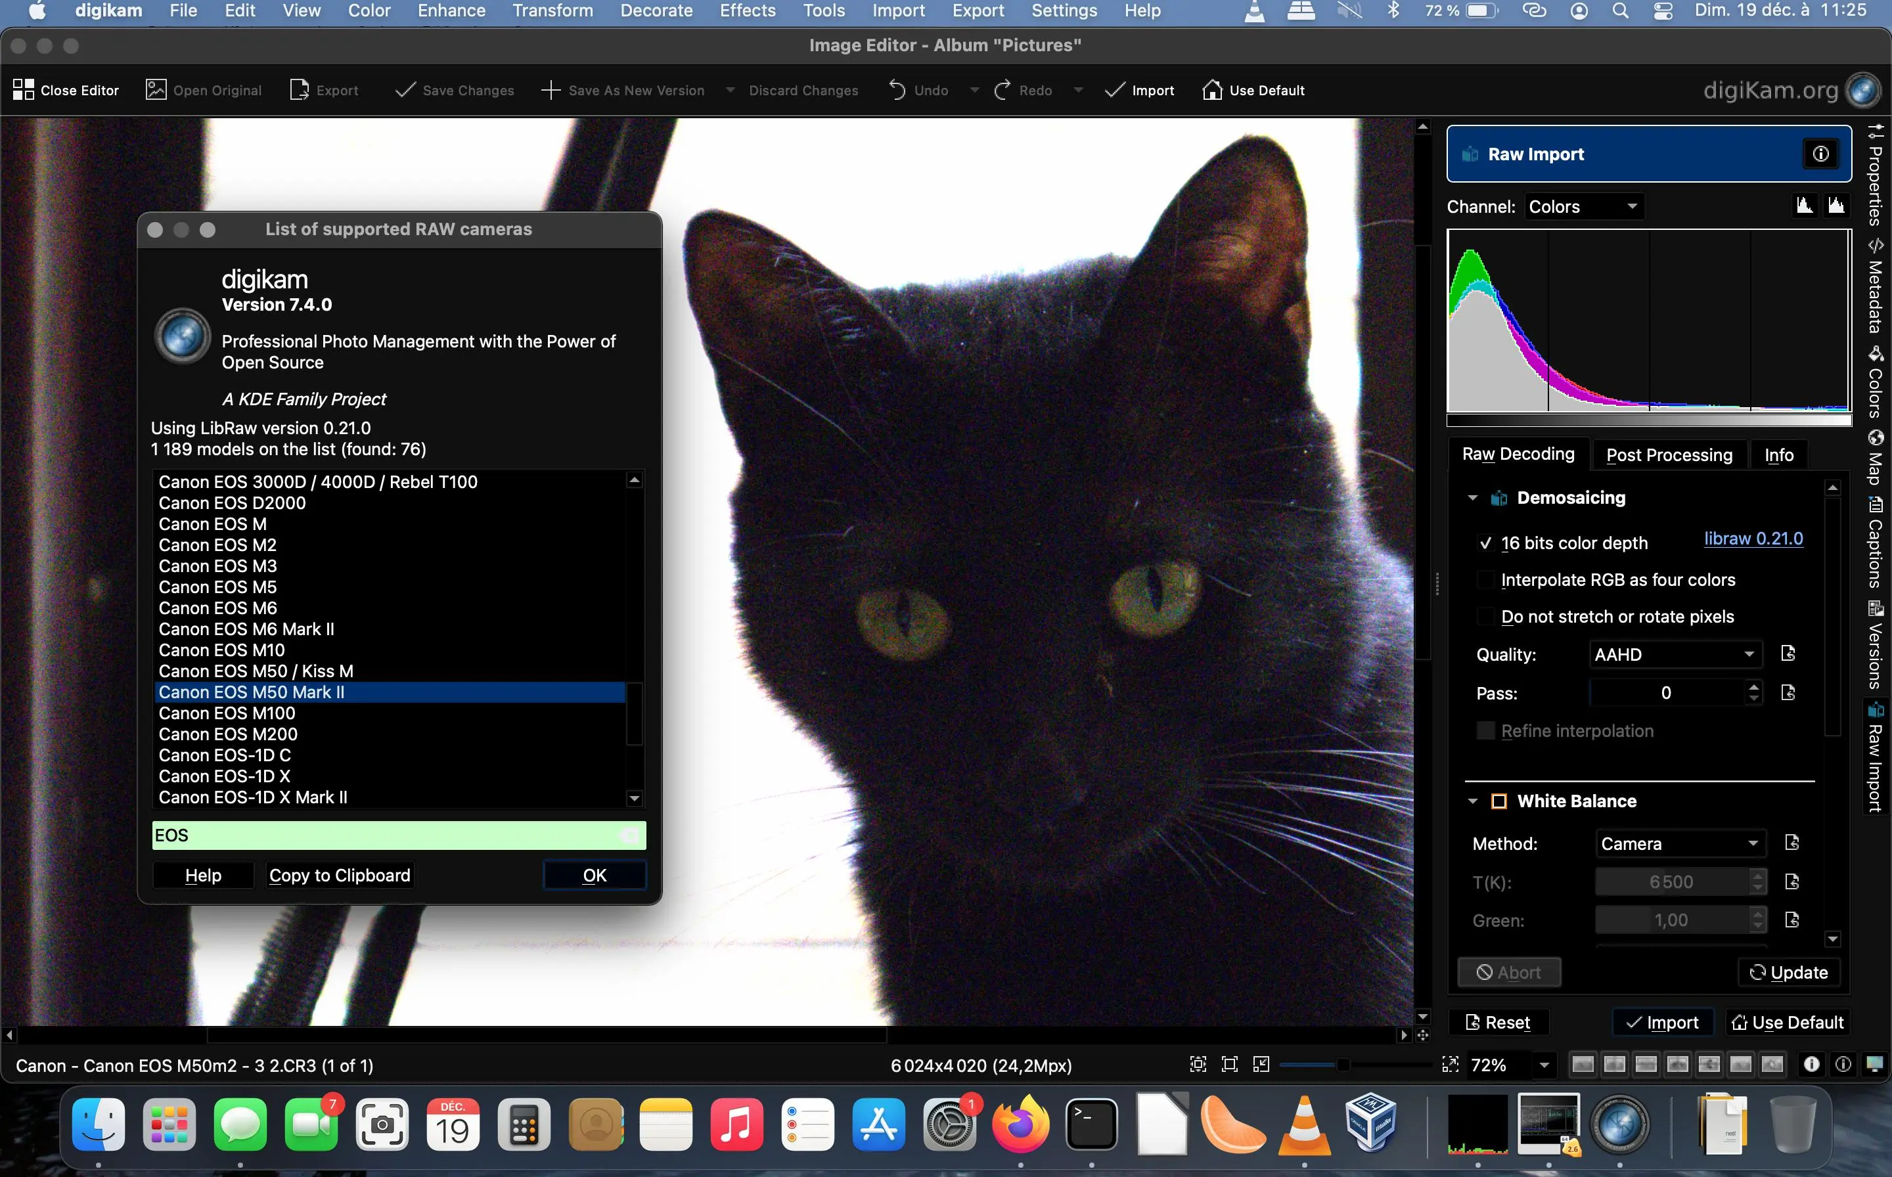Collapse the Demosaicing section

point(1472,497)
